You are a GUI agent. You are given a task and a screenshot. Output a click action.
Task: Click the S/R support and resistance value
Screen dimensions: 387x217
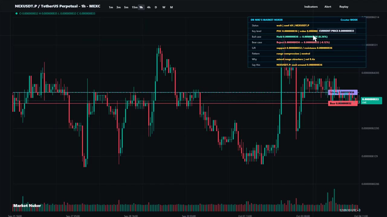pyautogui.click(x=304, y=48)
